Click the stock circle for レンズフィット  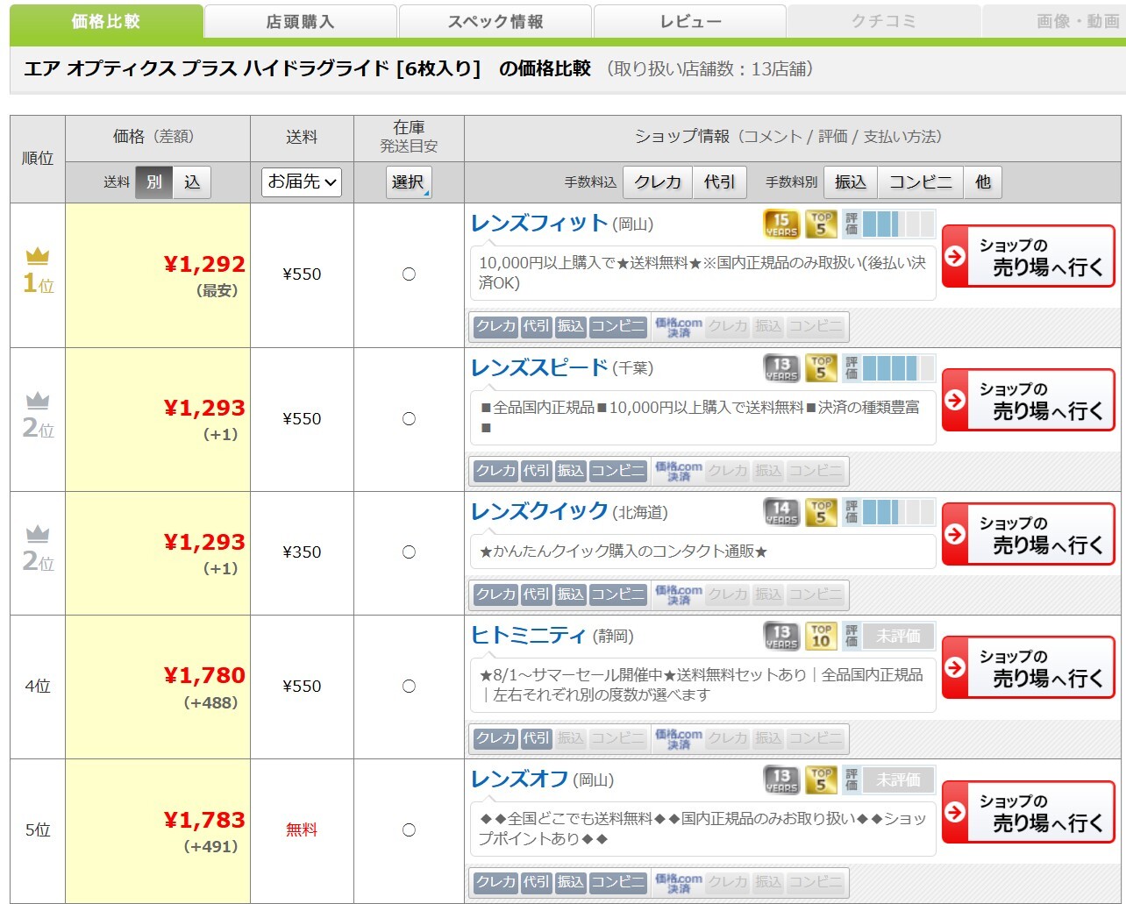click(409, 274)
